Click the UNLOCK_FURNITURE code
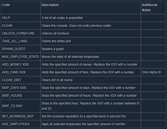This screenshot has width=167, height=129. pyautogui.click(x=18, y=33)
